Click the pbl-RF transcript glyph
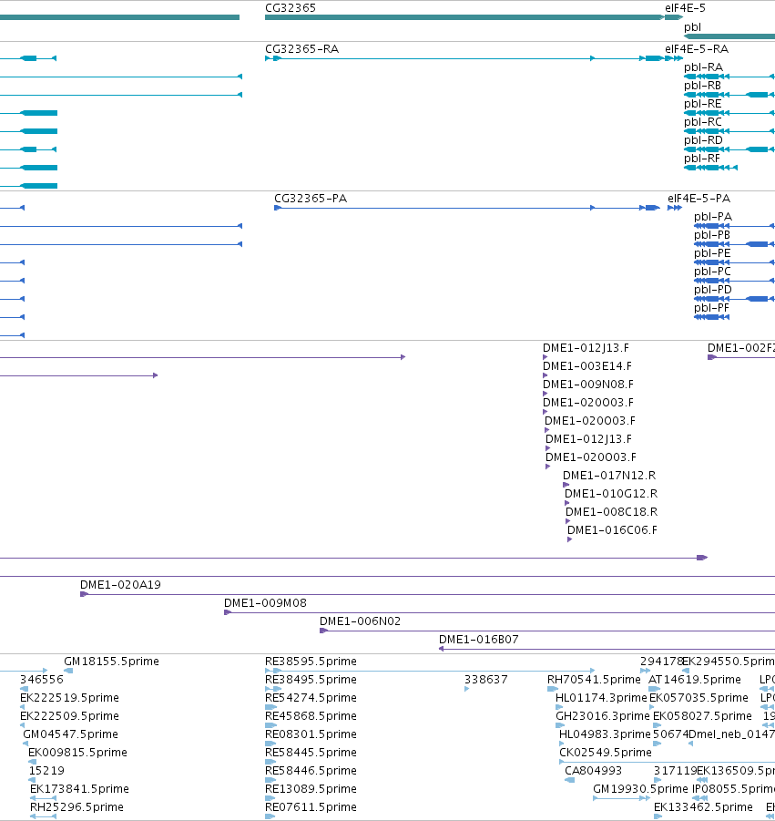Viewport: 775px width, 821px height. 710,168
